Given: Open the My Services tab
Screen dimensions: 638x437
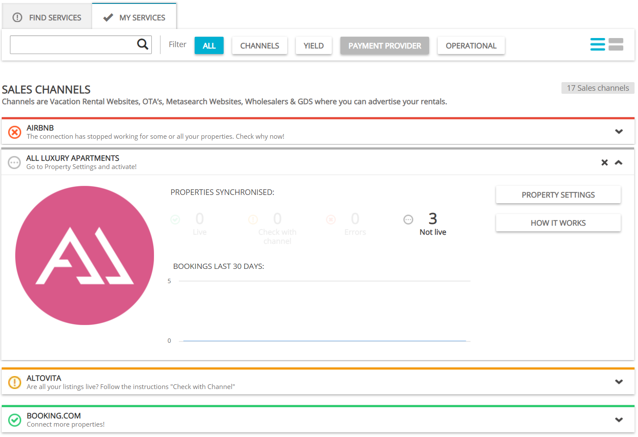Looking at the screenshot, I should pos(134,17).
